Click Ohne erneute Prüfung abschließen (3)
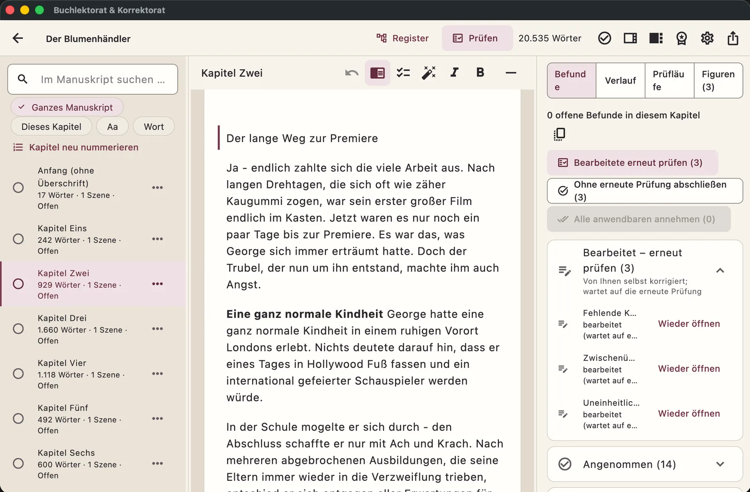This screenshot has width=750, height=492. click(x=645, y=191)
